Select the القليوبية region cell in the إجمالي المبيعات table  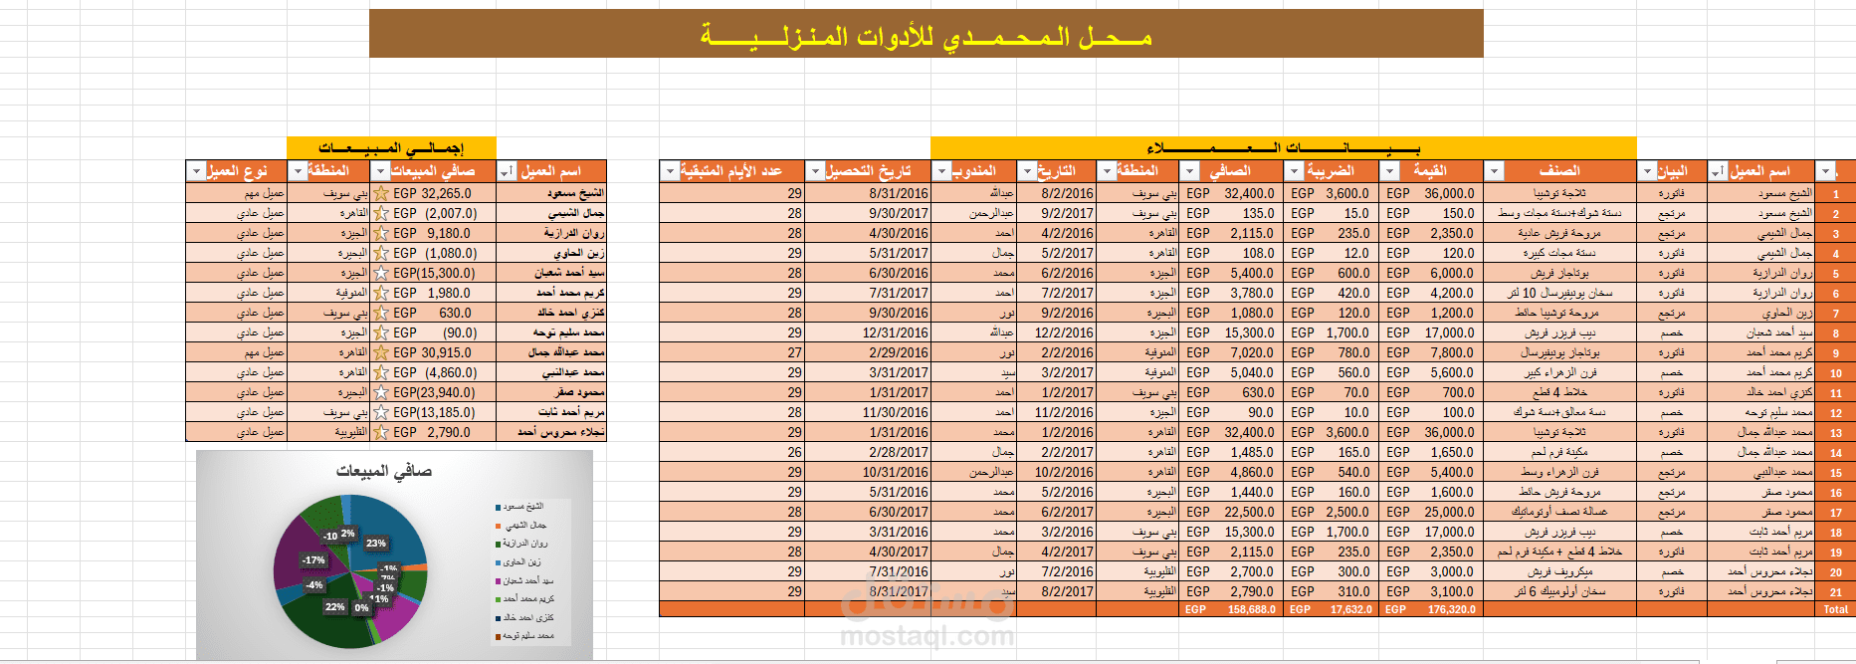328,432
